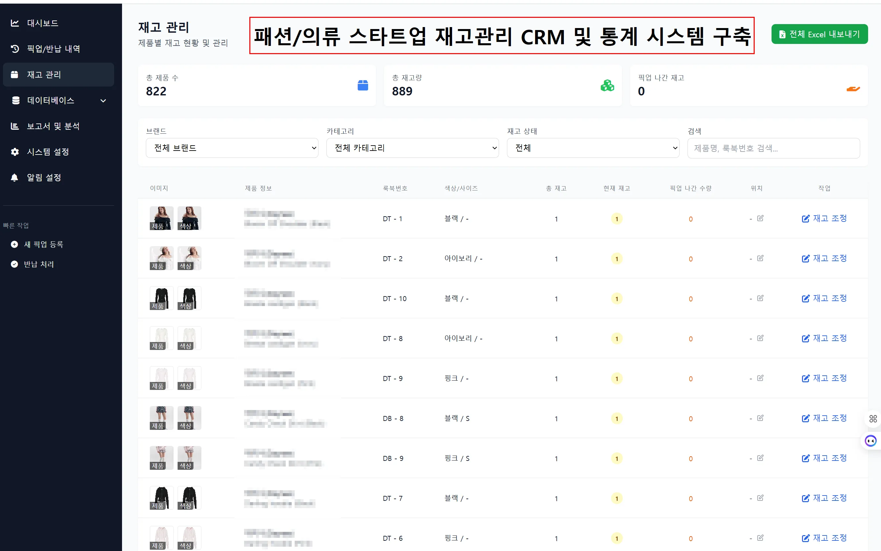Edit location icon for DT - 7
Screen dimensions: 881x551
pos(760,498)
